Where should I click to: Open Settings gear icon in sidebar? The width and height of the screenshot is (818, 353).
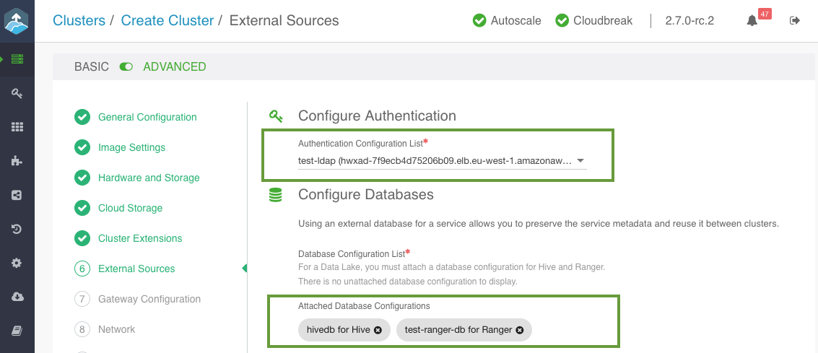(x=17, y=263)
